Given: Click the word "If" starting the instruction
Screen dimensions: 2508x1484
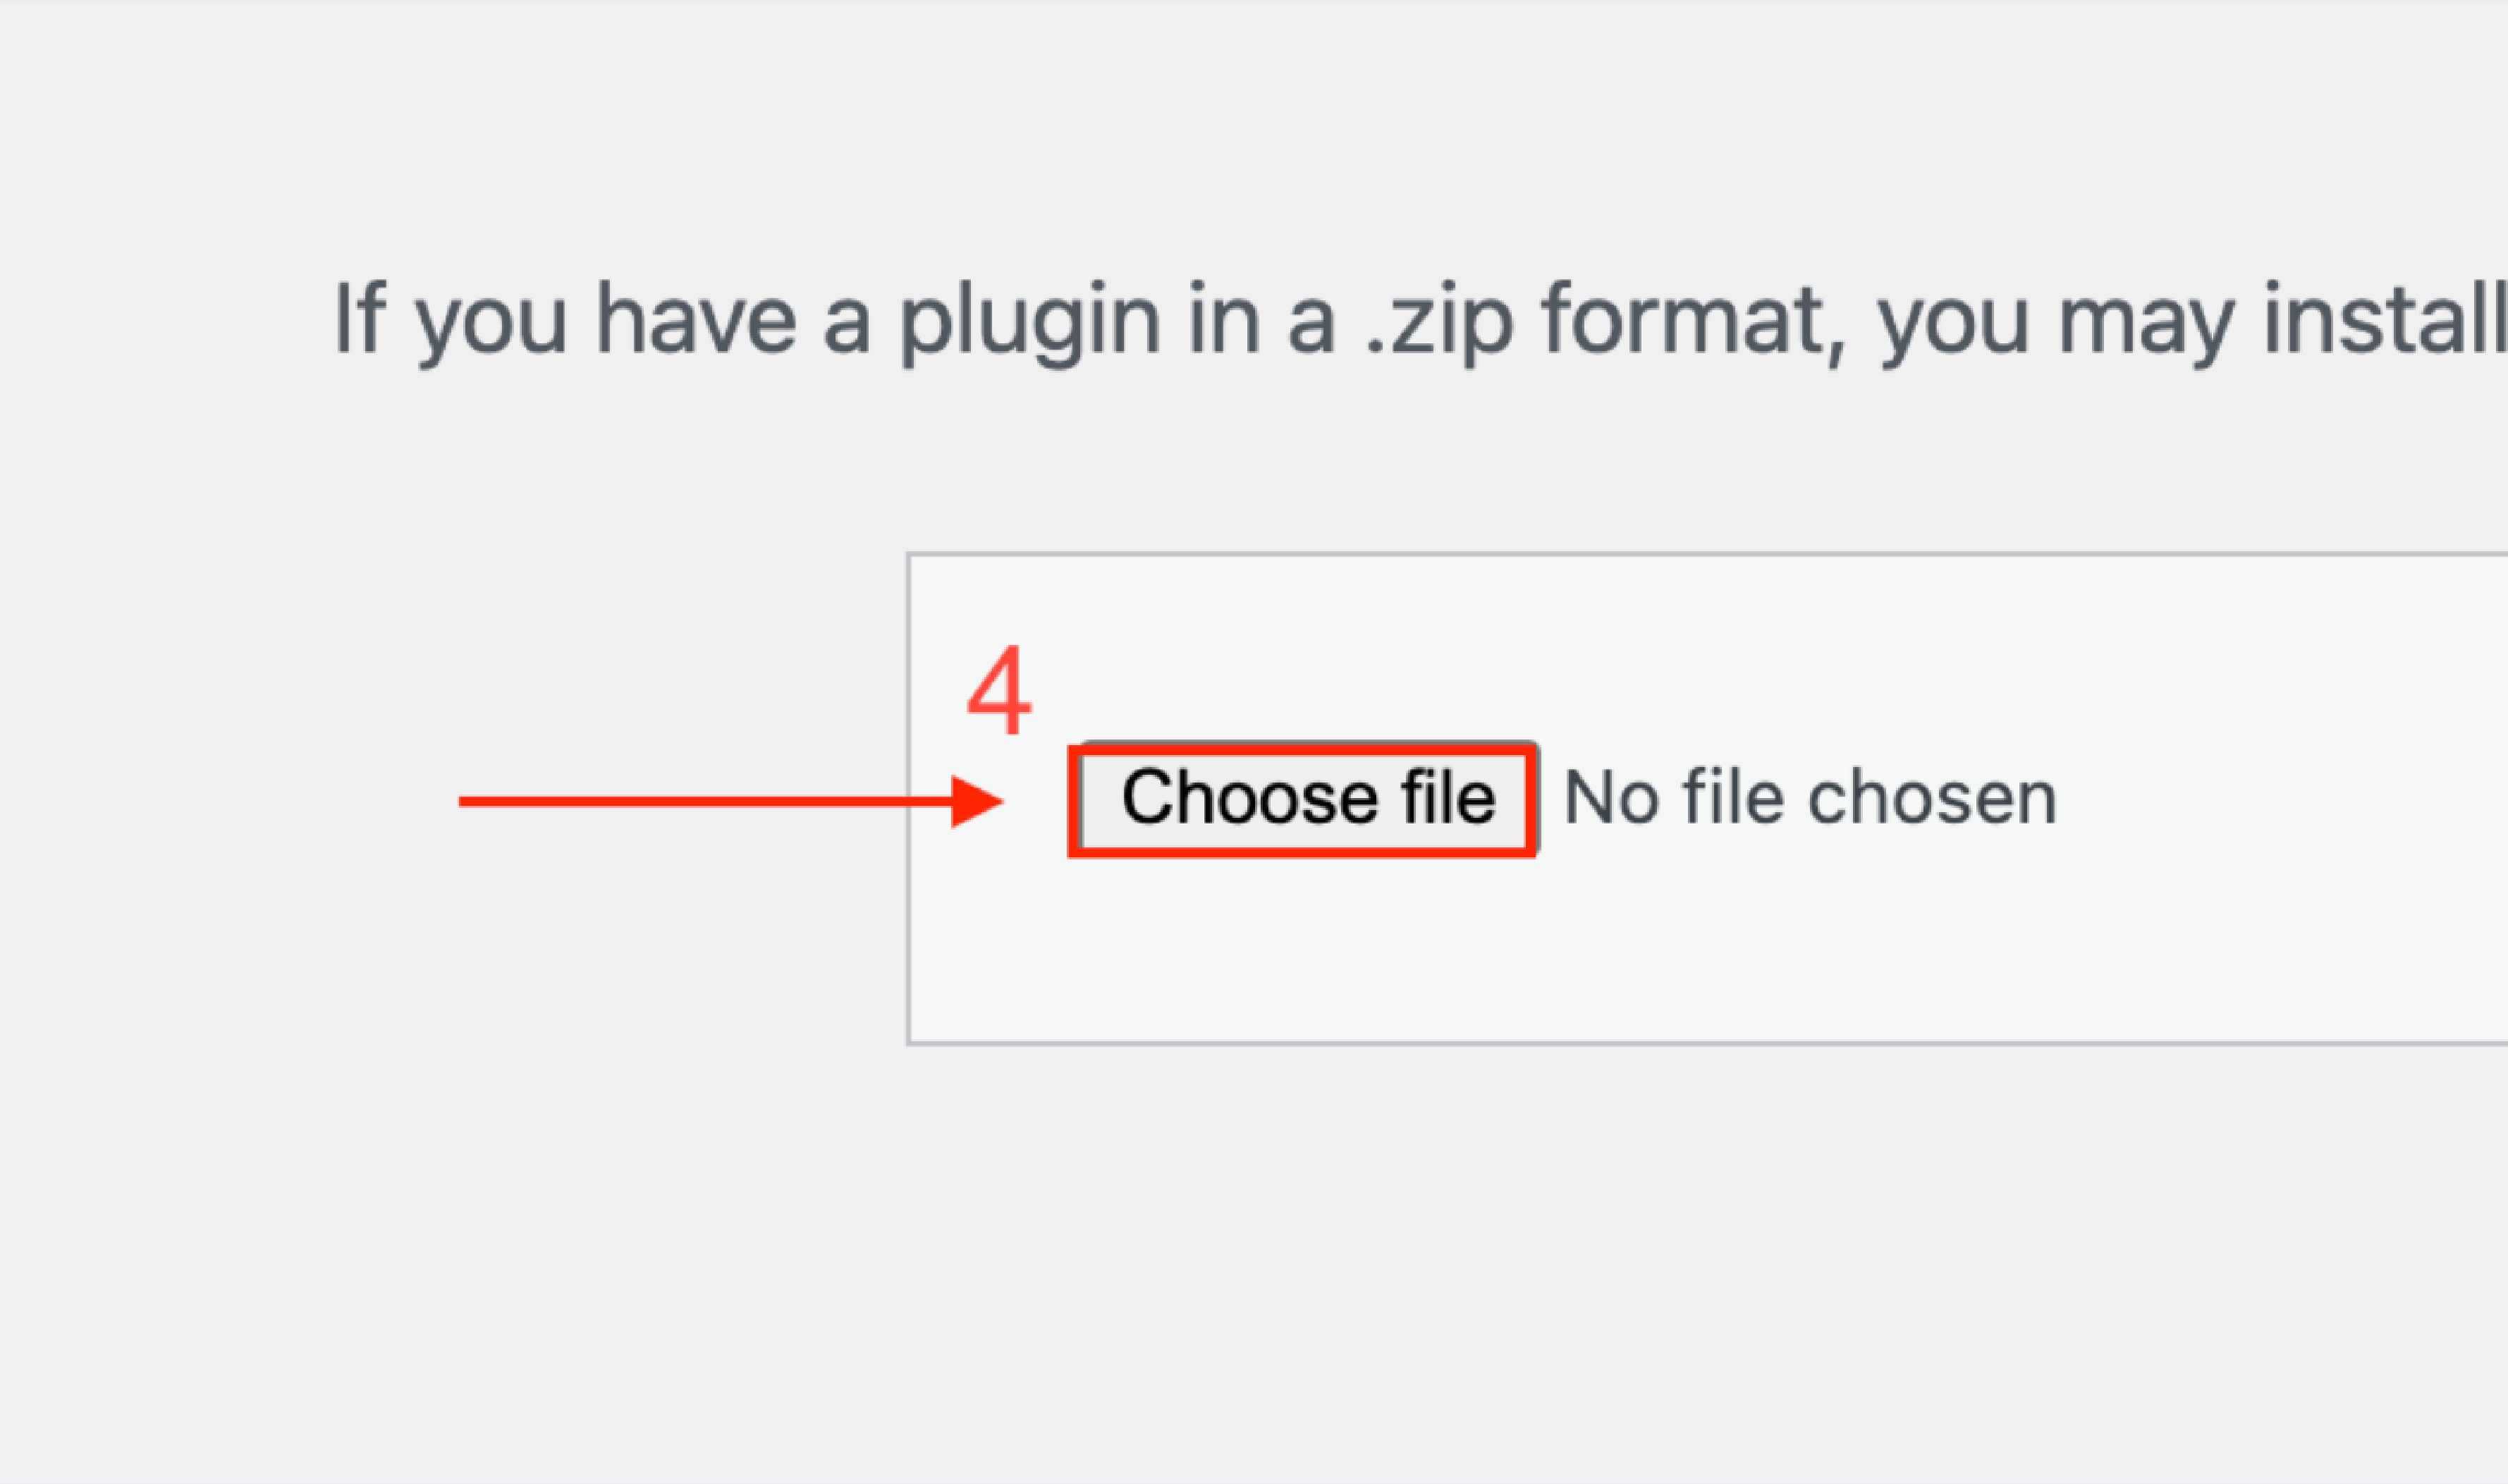Looking at the screenshot, I should (359, 320).
